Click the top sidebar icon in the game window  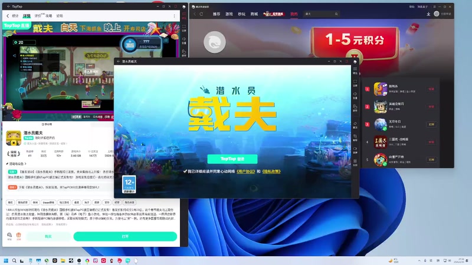point(355,70)
